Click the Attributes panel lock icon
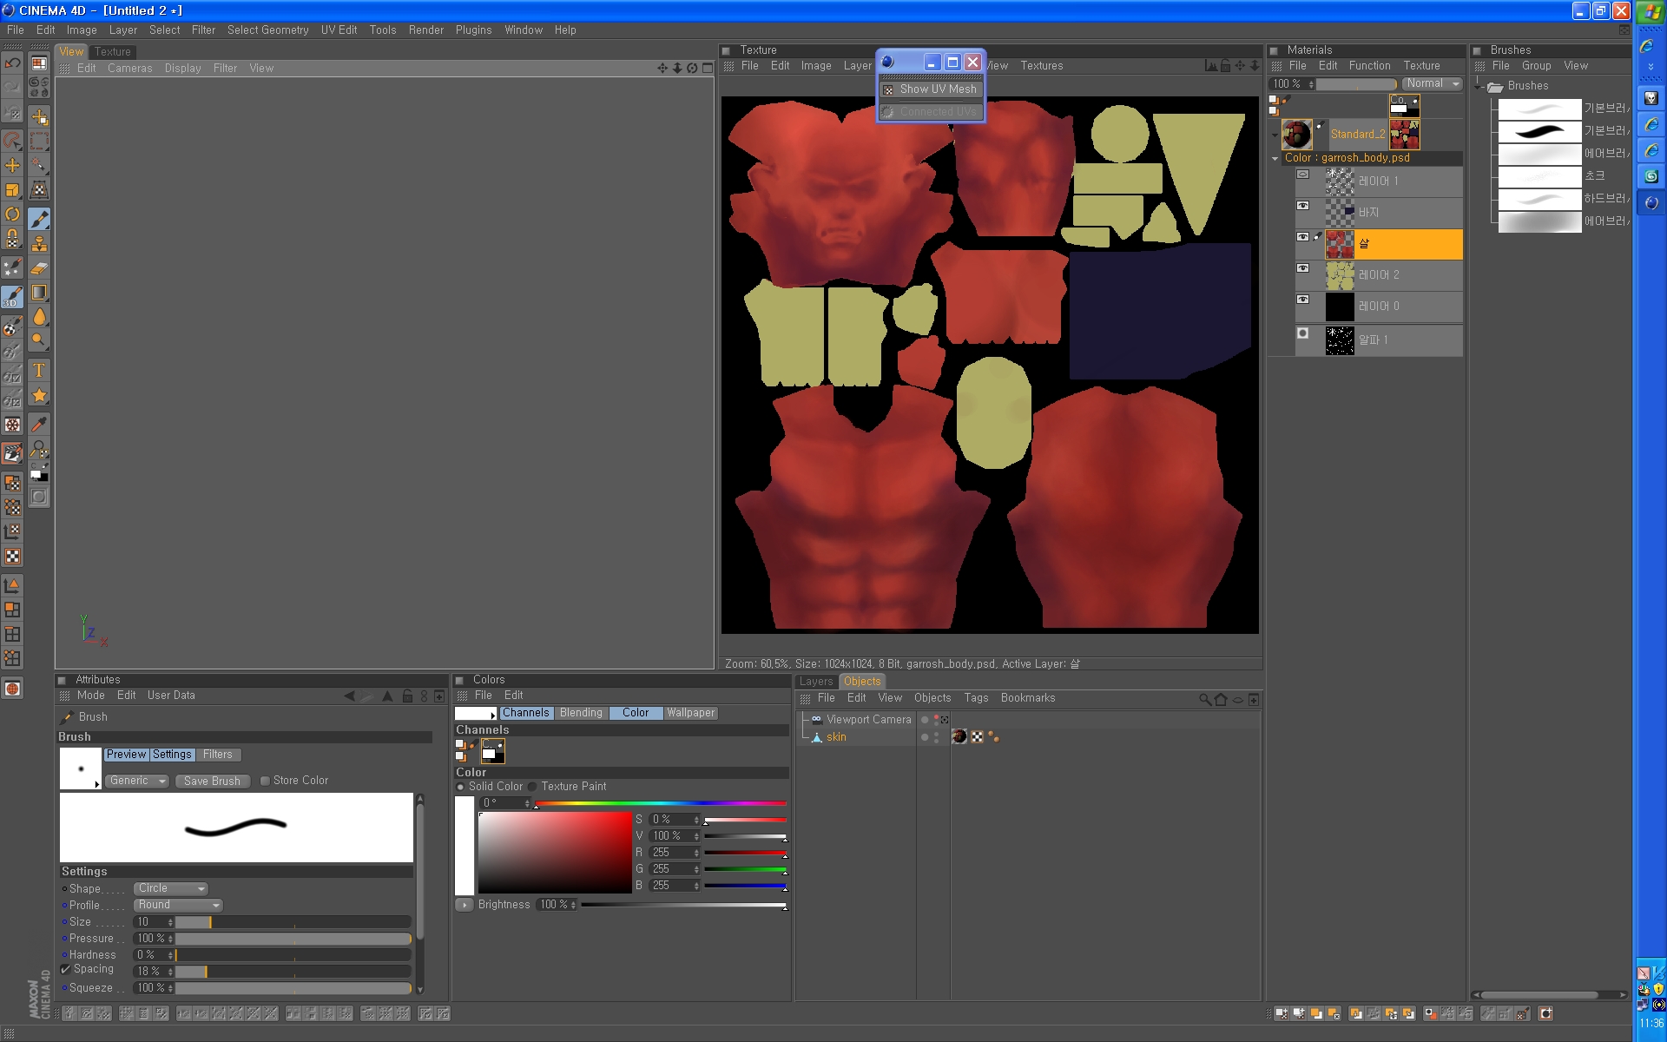 click(407, 696)
